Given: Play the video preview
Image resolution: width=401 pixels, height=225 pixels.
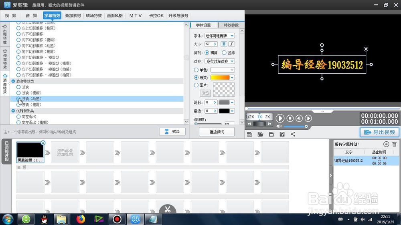Looking at the screenshot, I should (x=280, y=118).
